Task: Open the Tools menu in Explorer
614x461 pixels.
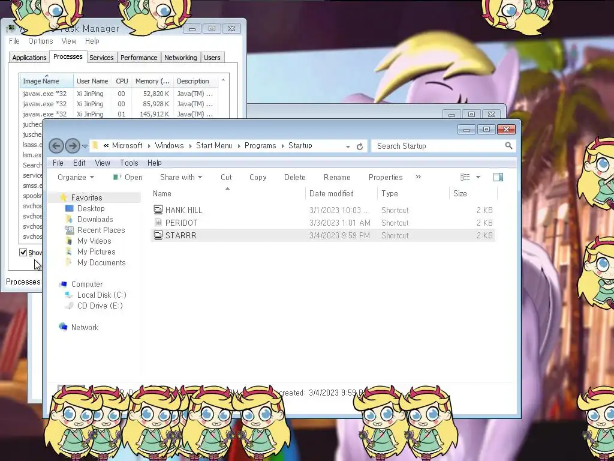Action: click(129, 163)
